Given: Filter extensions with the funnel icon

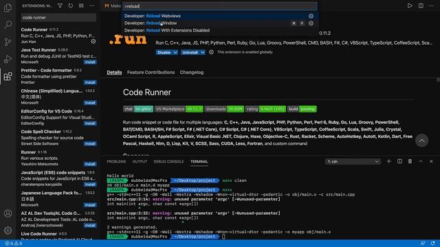Looking at the screenshot, I should coord(60,5).
